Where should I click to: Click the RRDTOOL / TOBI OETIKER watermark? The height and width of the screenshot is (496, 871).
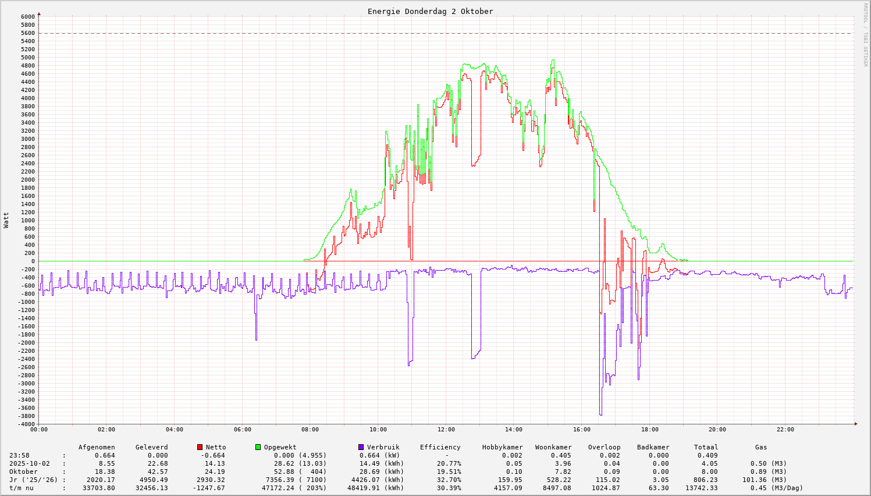[865, 34]
